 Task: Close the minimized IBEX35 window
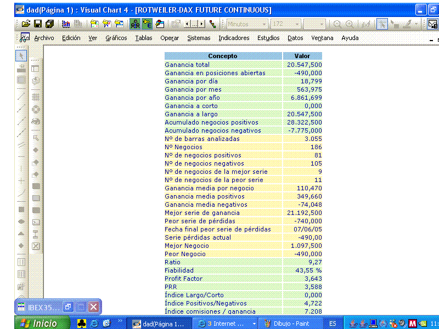(93, 307)
